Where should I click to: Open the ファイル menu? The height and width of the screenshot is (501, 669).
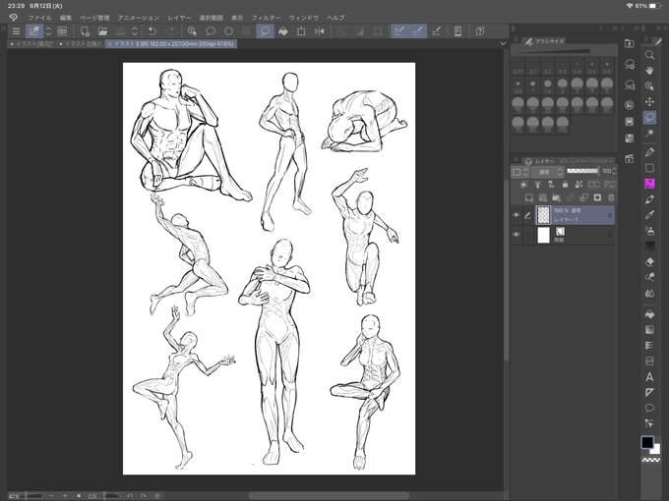[39, 18]
